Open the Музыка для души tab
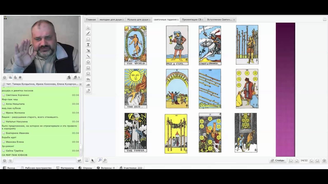The height and width of the screenshot is (184, 328). (138, 19)
